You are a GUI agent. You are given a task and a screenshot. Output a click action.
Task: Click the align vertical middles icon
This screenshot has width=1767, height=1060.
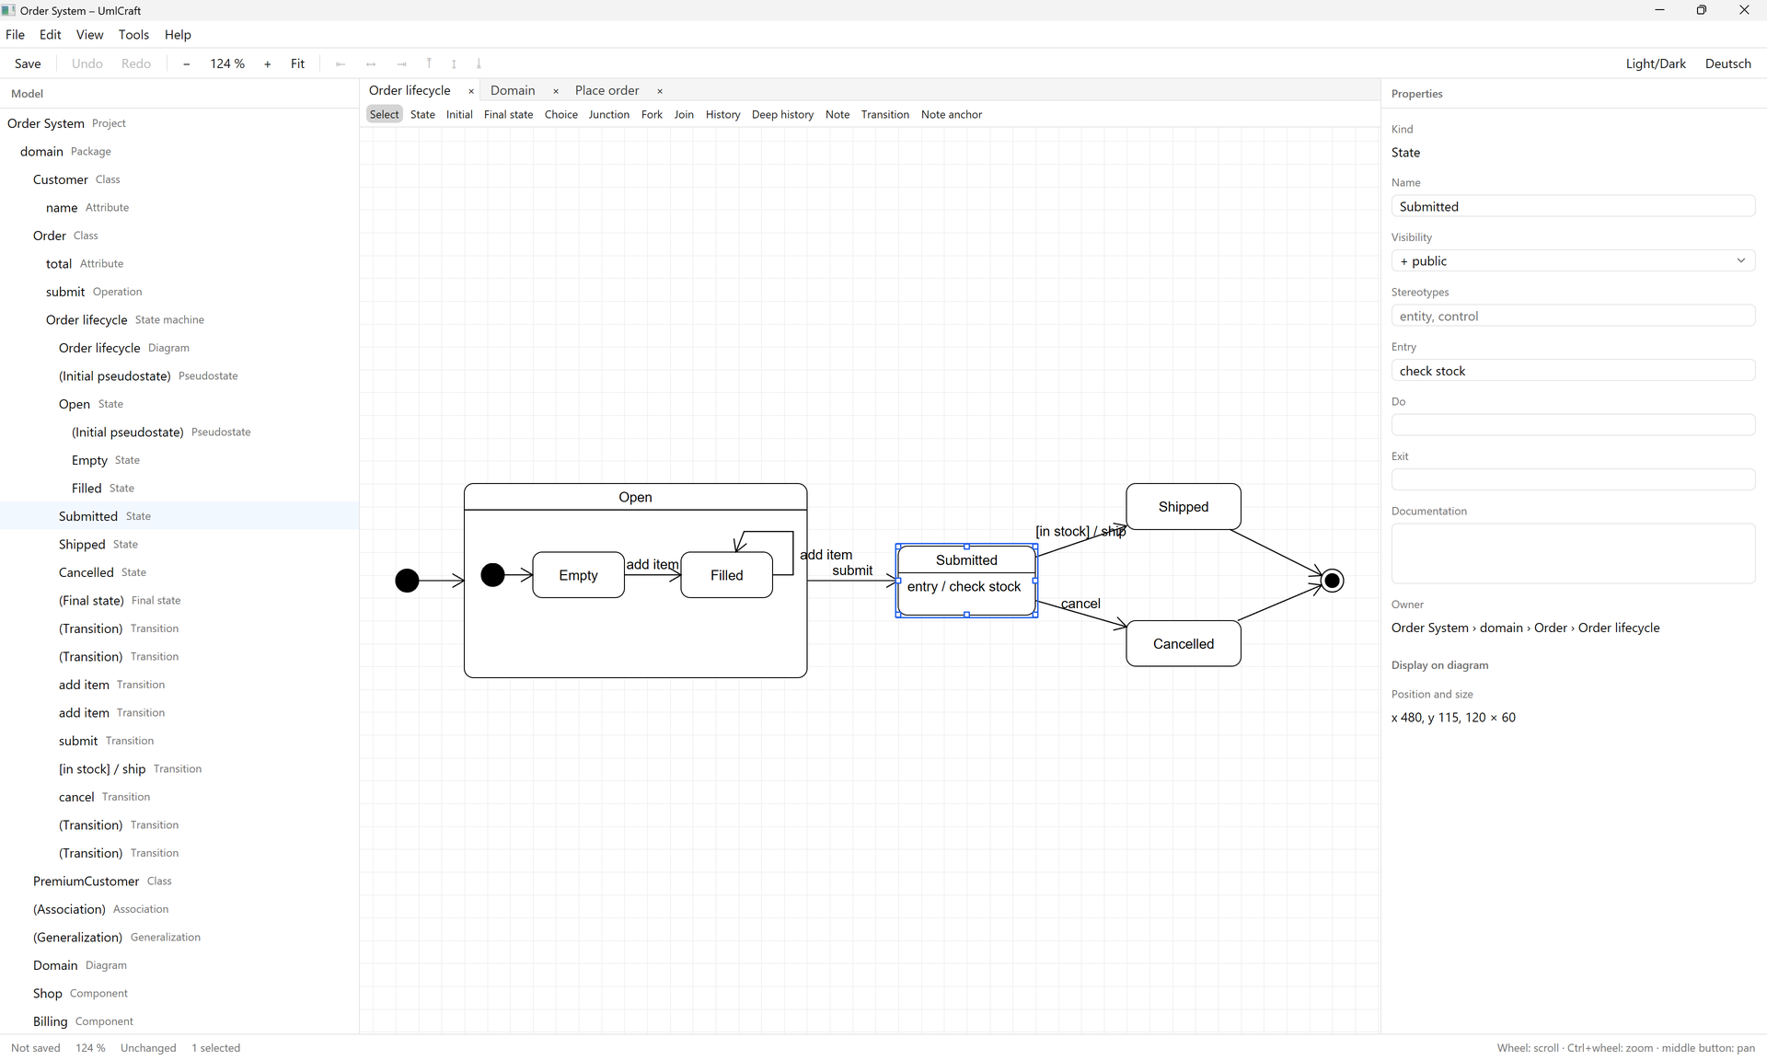coord(454,63)
